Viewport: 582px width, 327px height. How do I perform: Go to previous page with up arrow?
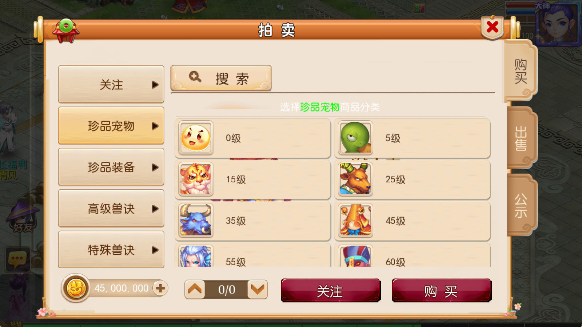tap(195, 290)
